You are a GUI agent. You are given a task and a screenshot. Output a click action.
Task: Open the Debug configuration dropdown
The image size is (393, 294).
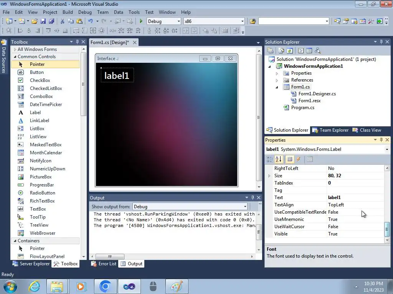pyautogui.click(x=179, y=21)
